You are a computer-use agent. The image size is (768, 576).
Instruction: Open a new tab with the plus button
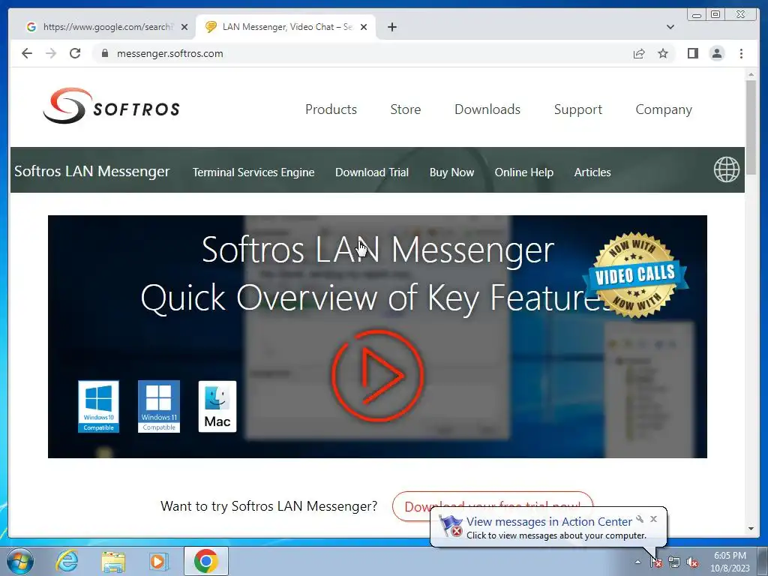[x=391, y=27]
